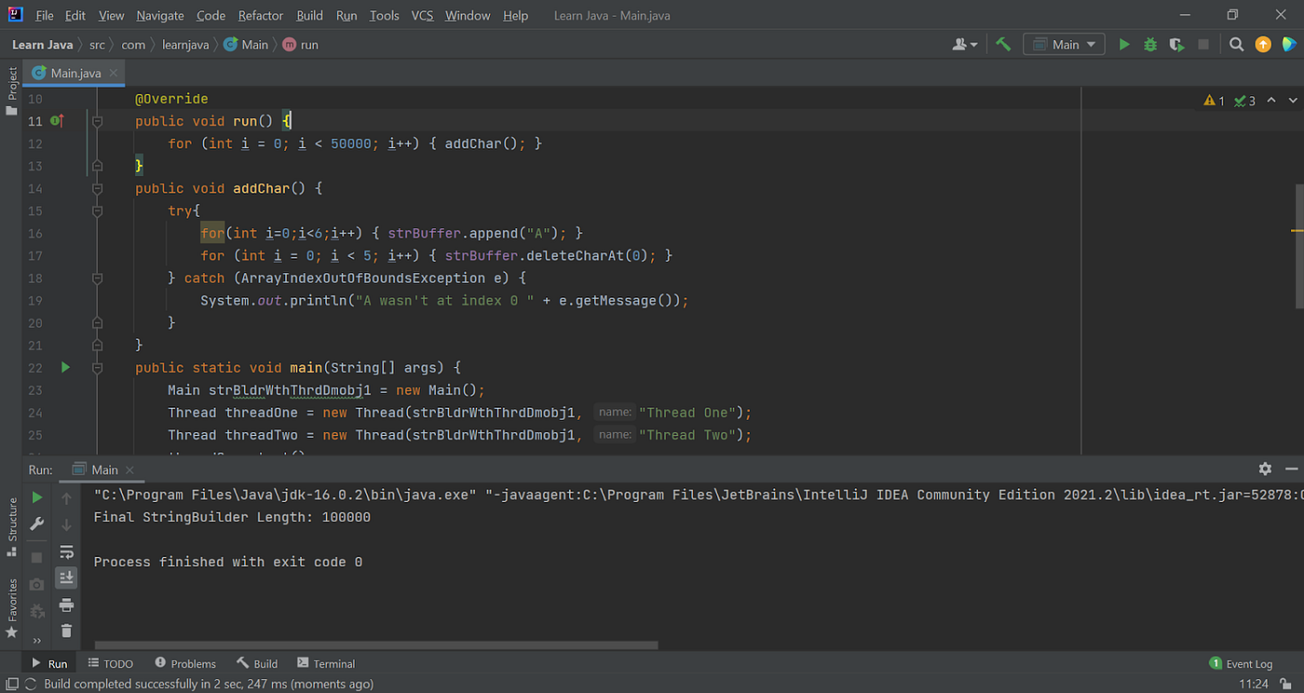Click the stop square in the Run panel
Viewport: 1304px width, 693px height.
coord(37,557)
